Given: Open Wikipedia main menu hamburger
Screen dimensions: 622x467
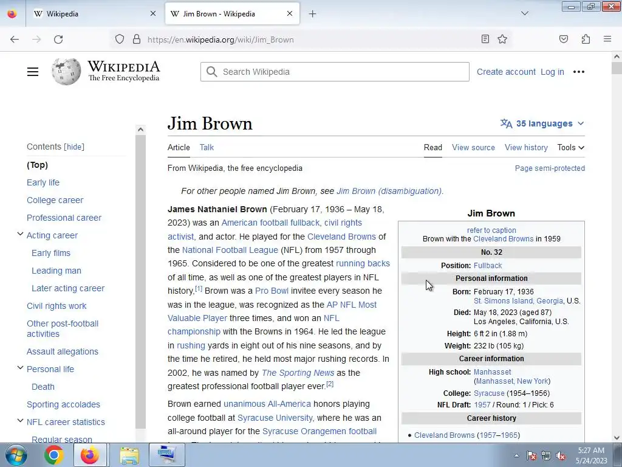Looking at the screenshot, I should tap(33, 72).
